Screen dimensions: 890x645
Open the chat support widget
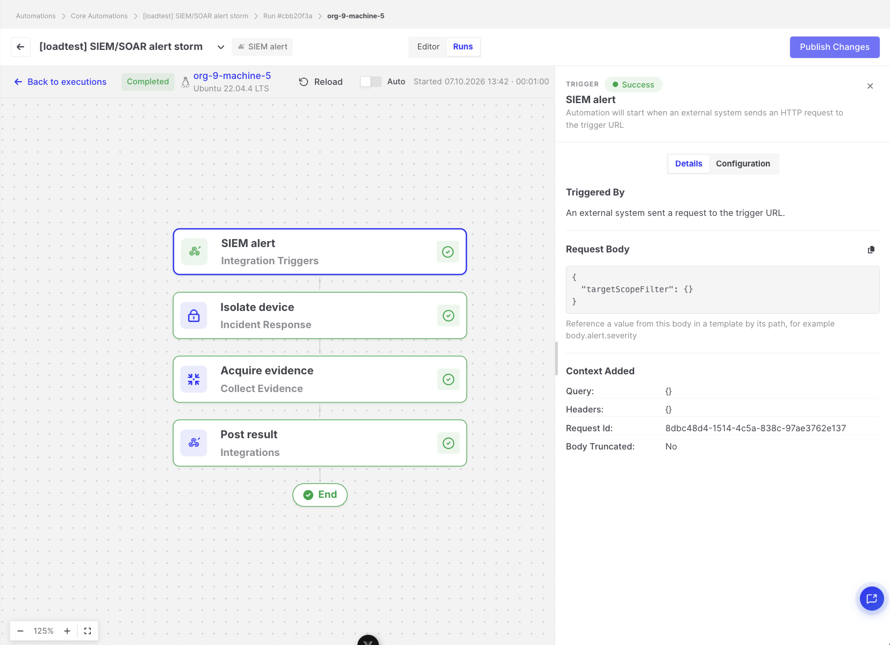[872, 598]
